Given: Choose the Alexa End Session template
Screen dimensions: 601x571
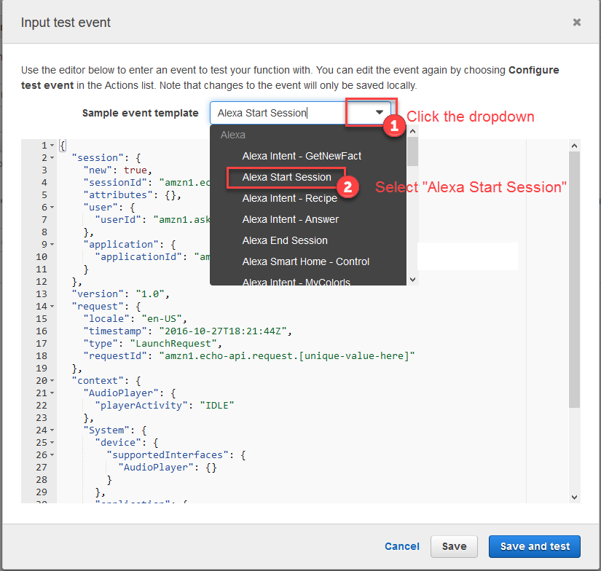Looking at the screenshot, I should pyautogui.click(x=285, y=240).
